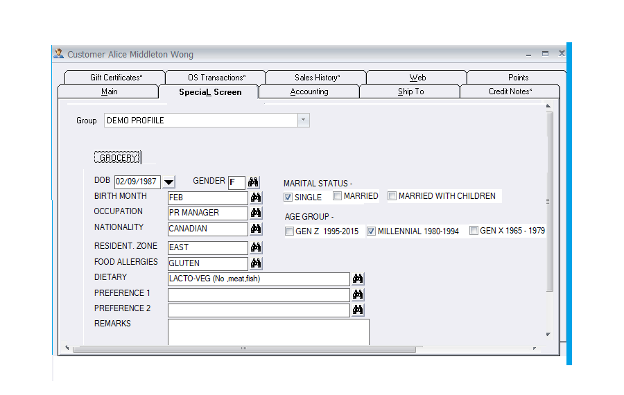Image resolution: width=624 pixels, height=395 pixels.
Task: Click the horizontal scrollbar left arrow
Action: [x=67, y=348]
